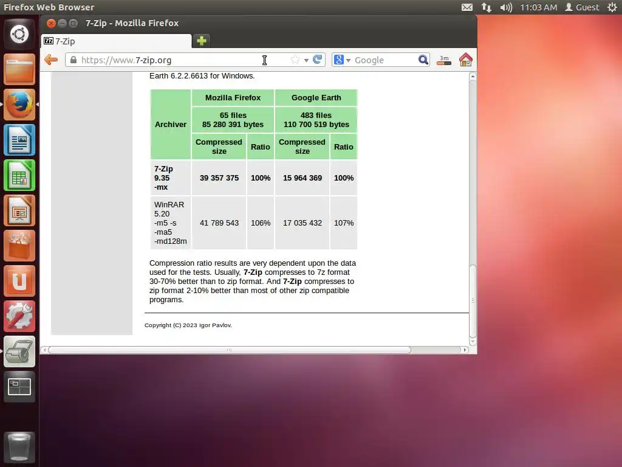Click the vertical scrollbar down arrow
This screenshot has width=622, height=467.
pos(473,342)
